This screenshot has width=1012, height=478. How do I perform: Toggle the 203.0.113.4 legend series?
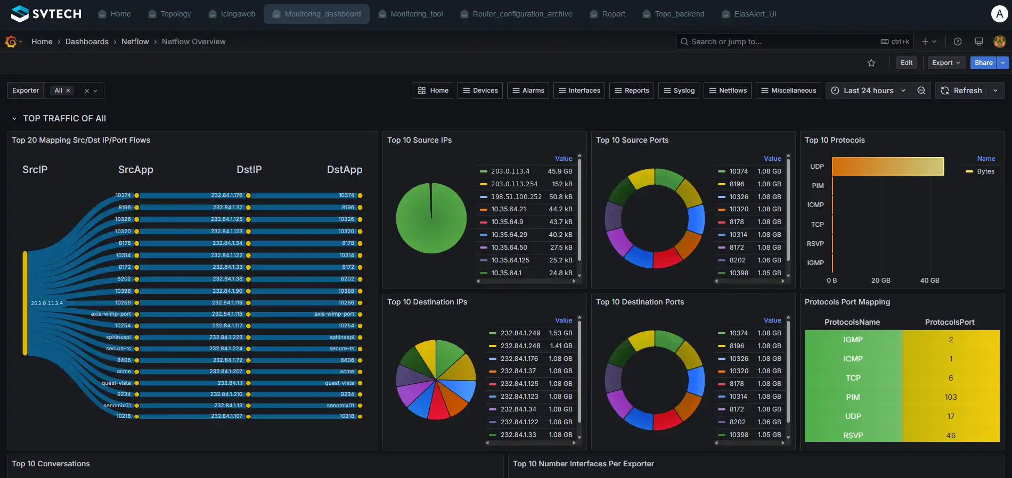(x=510, y=171)
